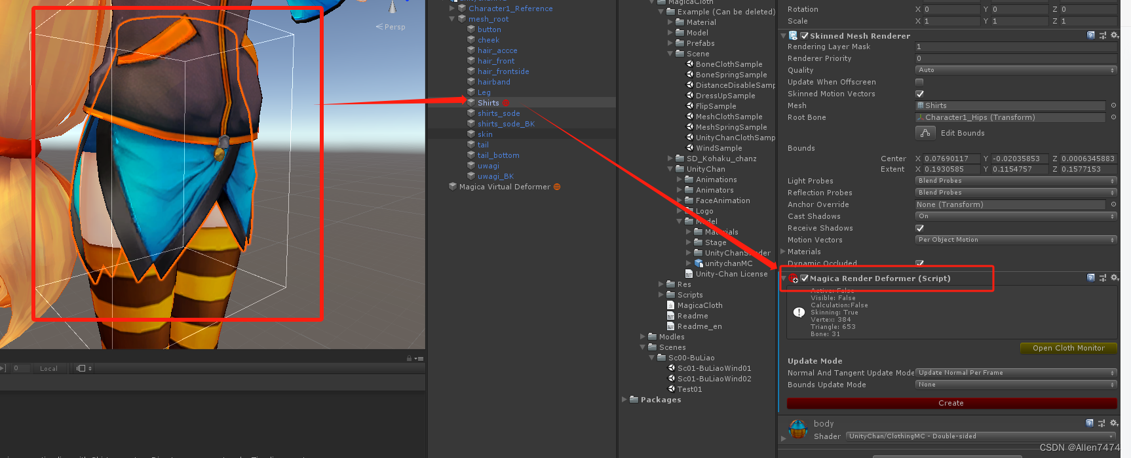Enable Update When Offscreen checkbox
The width and height of the screenshot is (1131, 458).
pos(919,82)
